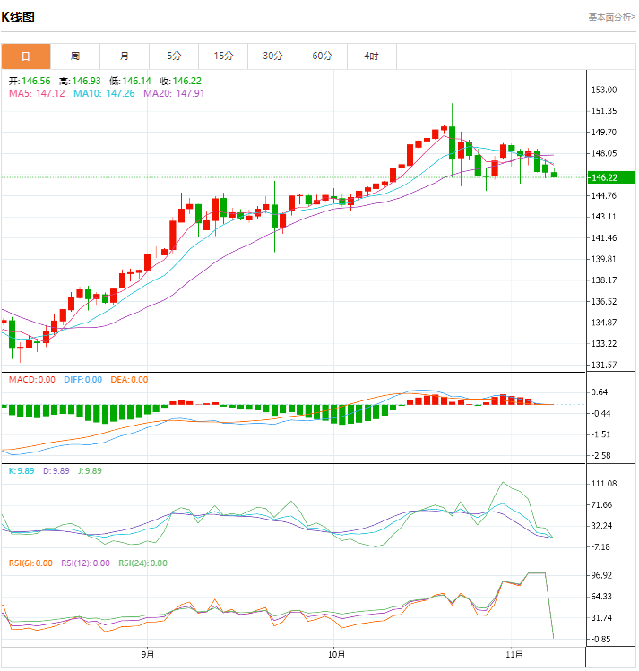Switch to the 周 weekly tab

[75, 56]
